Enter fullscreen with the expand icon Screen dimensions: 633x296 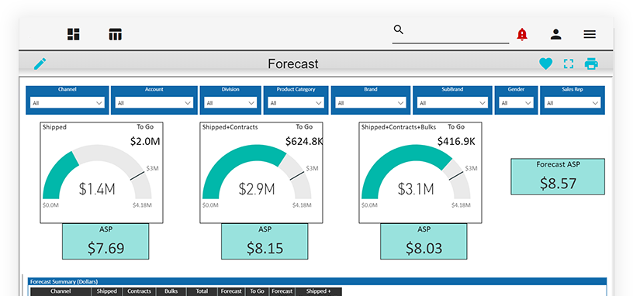coord(569,64)
